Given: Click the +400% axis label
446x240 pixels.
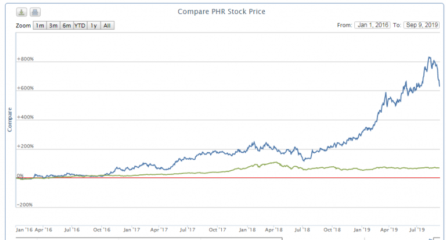Looking at the screenshot, I should pyautogui.click(x=26, y=117).
